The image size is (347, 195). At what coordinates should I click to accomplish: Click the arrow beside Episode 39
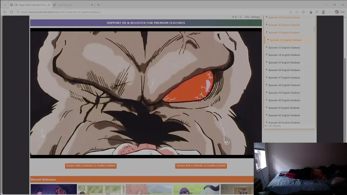266,93
